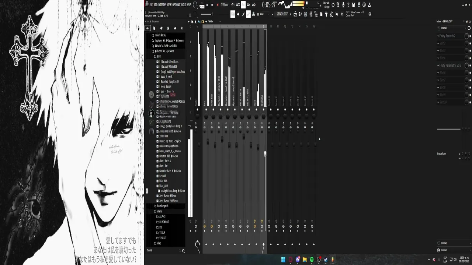Open the '! spider kit @dacoo + @steven' folder
The width and height of the screenshot is (472, 265).
(168, 40)
